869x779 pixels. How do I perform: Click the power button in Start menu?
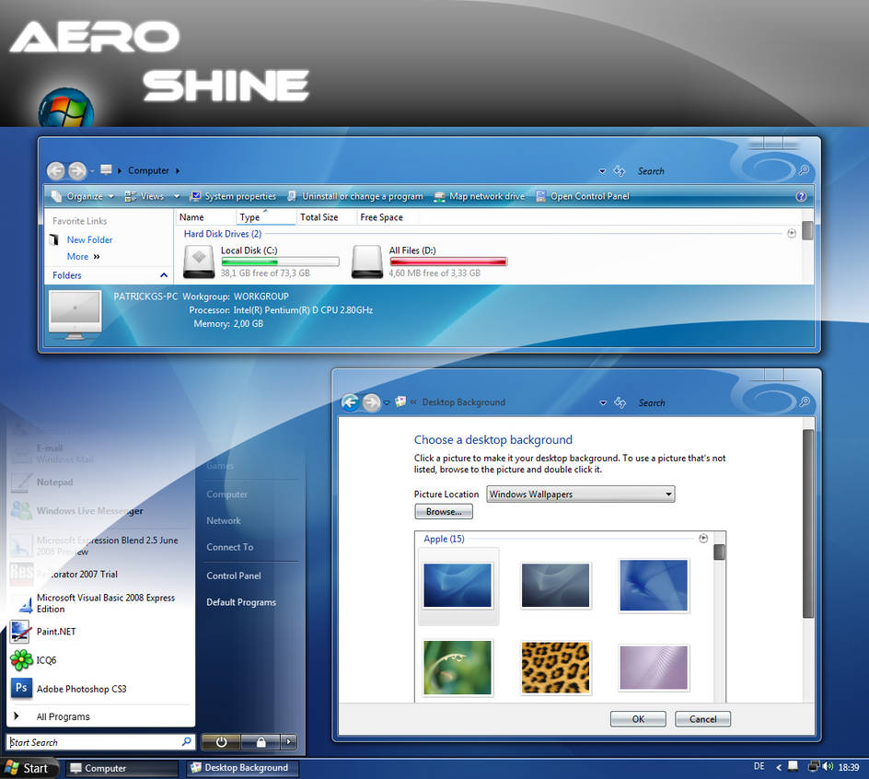coord(221,742)
